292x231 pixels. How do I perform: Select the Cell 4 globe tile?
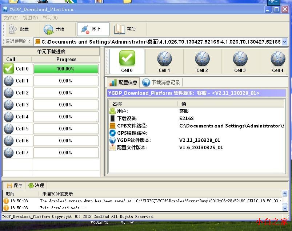point(278,62)
